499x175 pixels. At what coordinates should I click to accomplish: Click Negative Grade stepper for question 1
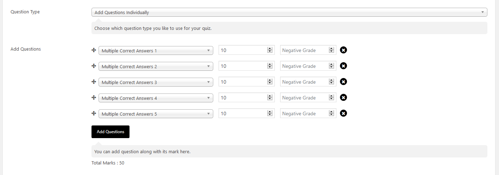331,50
